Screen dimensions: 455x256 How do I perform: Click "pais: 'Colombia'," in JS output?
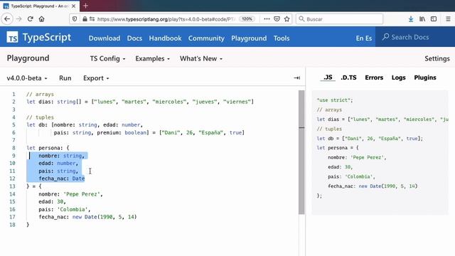(x=351, y=176)
